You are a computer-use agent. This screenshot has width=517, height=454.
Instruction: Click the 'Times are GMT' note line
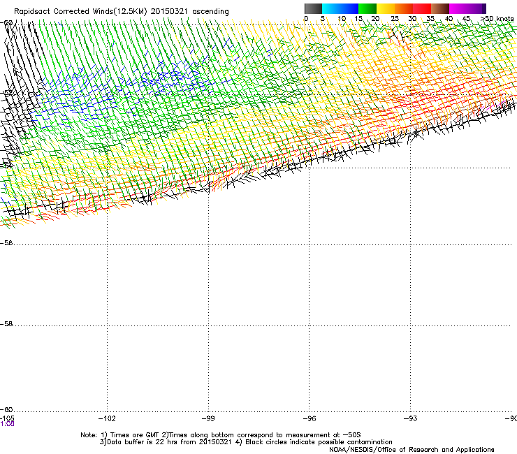(221, 435)
